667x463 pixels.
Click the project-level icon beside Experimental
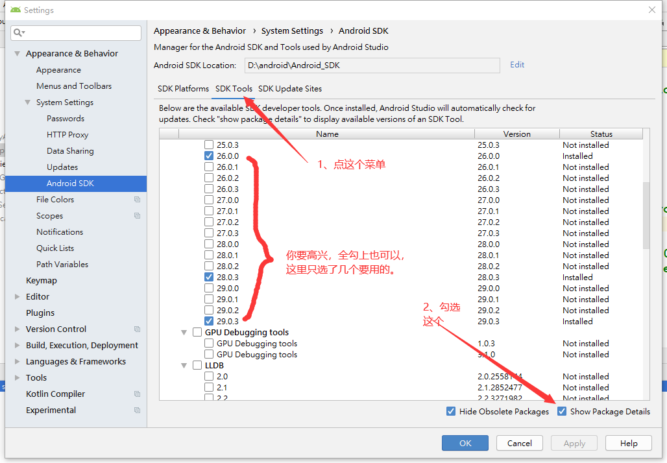[137, 410]
